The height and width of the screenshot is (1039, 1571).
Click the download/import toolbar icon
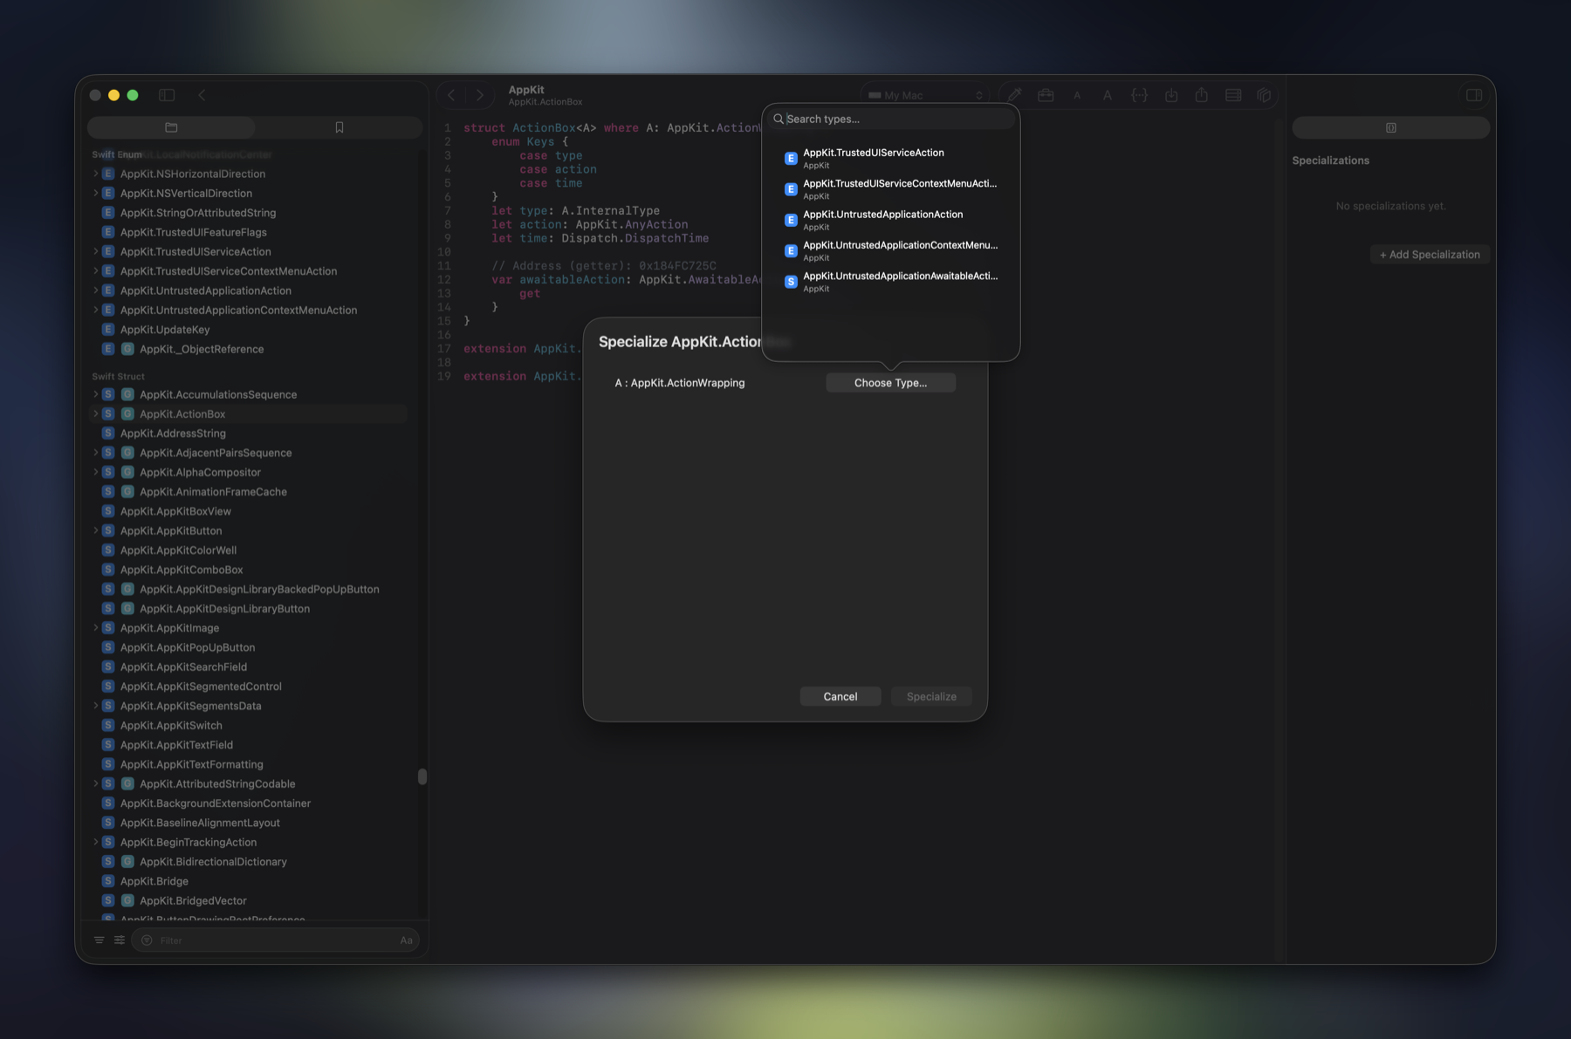[x=1171, y=95]
